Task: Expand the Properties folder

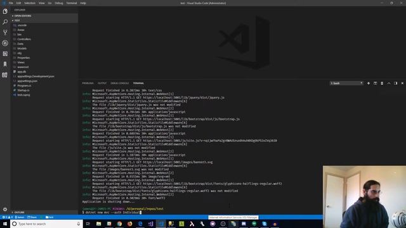Action: pyautogui.click(x=23, y=58)
